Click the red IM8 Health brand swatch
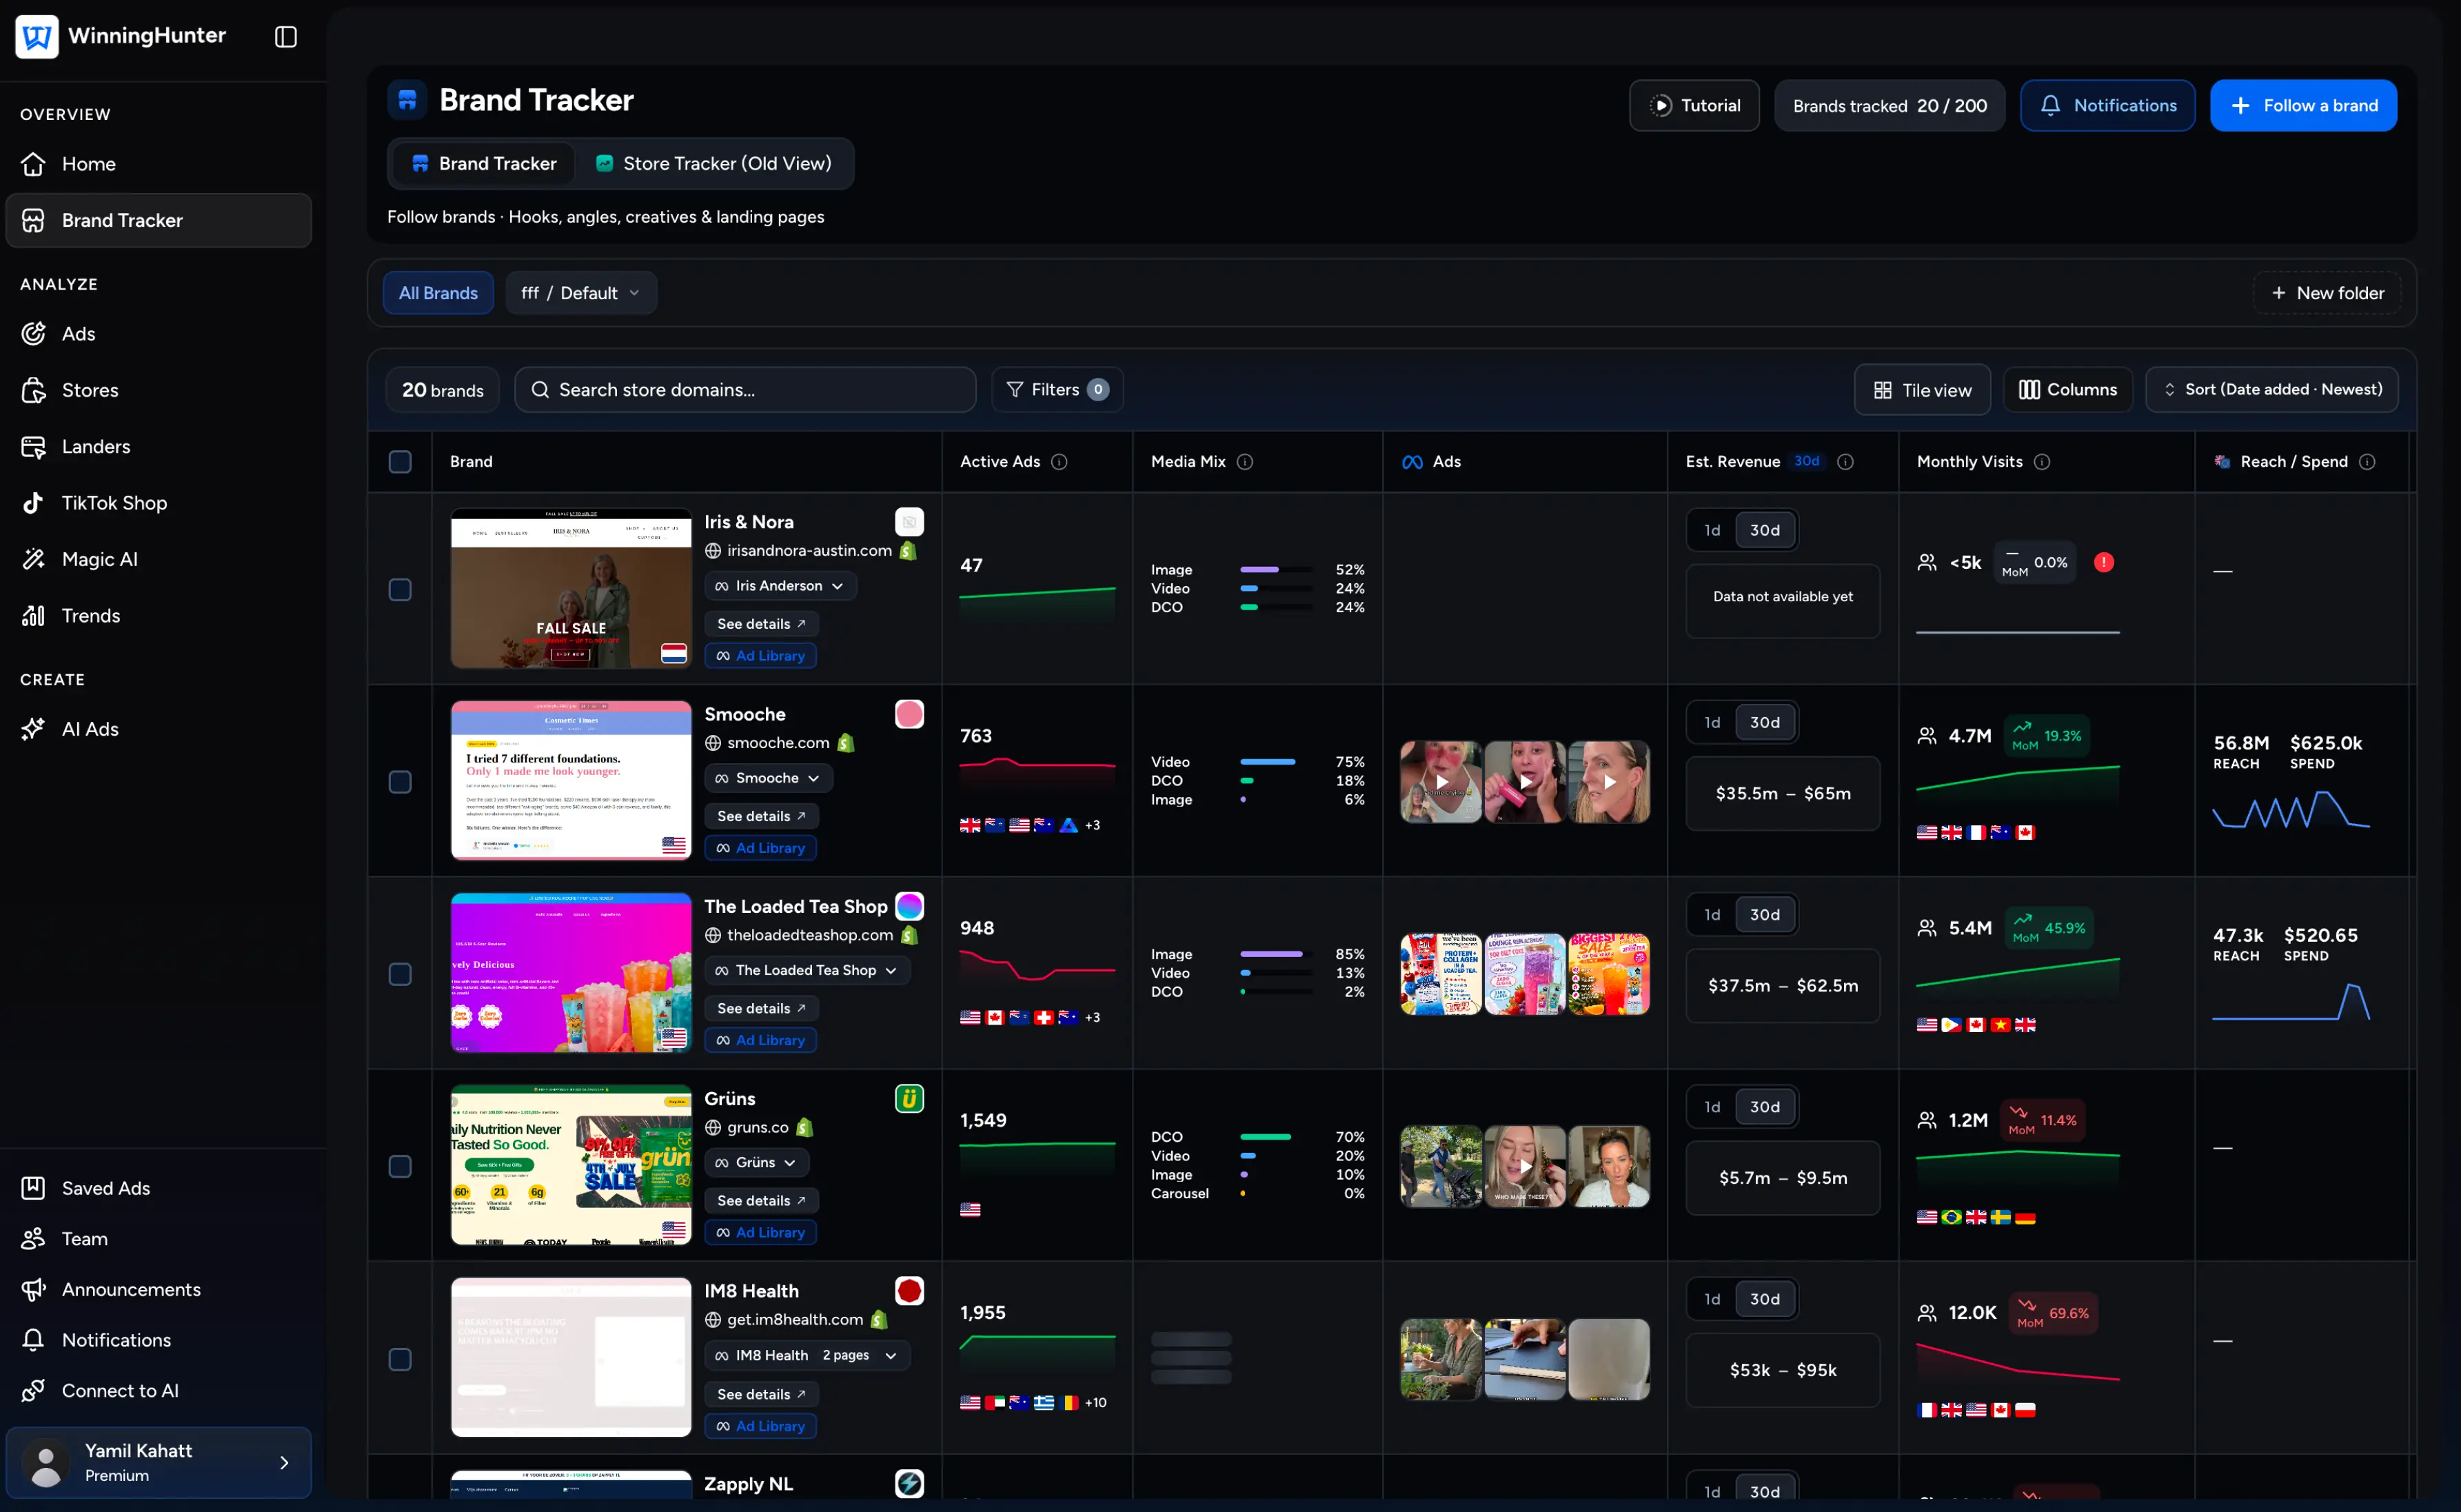 (x=910, y=1291)
